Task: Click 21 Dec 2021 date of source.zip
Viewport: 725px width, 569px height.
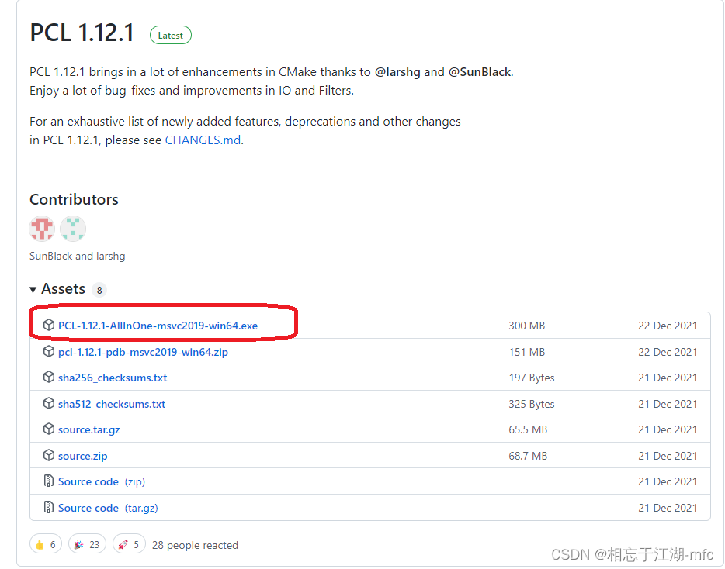Action: [x=668, y=457]
